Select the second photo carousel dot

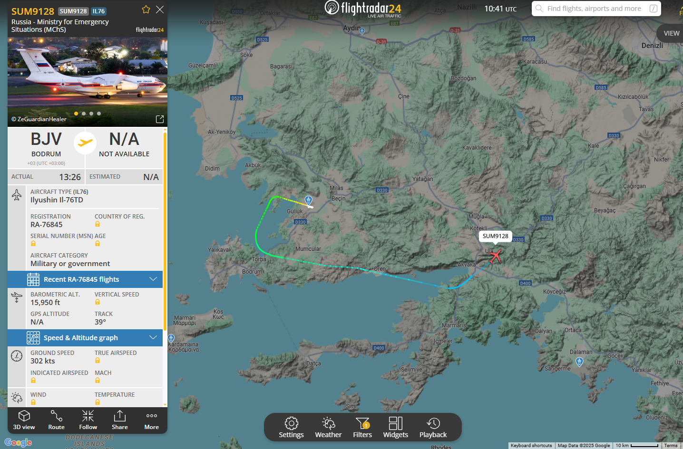click(84, 114)
